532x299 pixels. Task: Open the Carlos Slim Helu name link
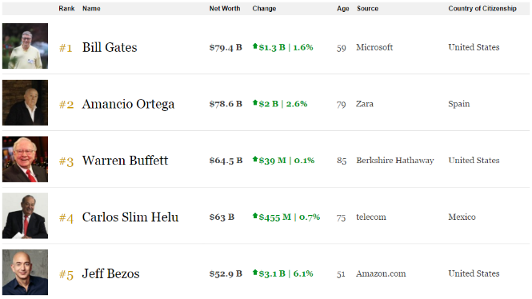130,217
